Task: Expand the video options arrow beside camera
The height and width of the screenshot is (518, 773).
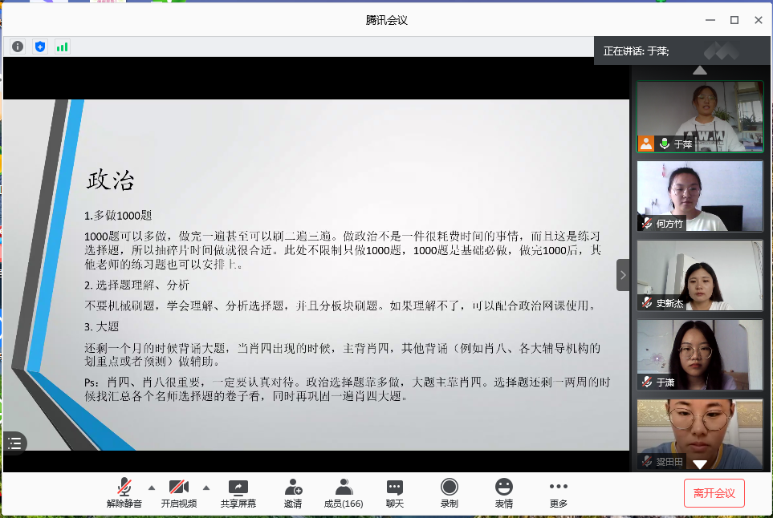Action: (205, 487)
